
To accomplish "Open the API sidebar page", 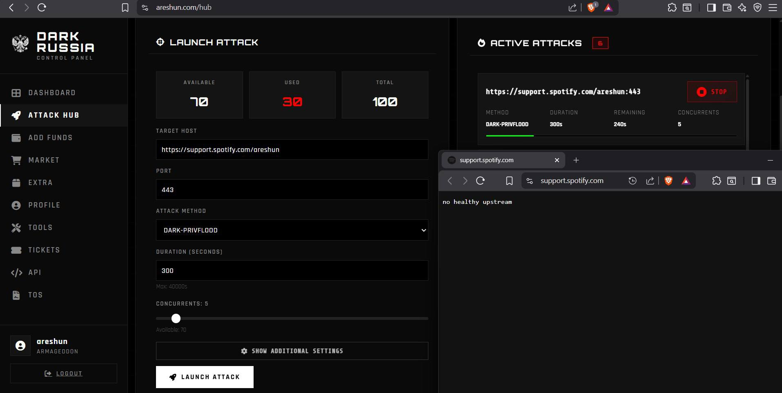I will (x=64, y=272).
